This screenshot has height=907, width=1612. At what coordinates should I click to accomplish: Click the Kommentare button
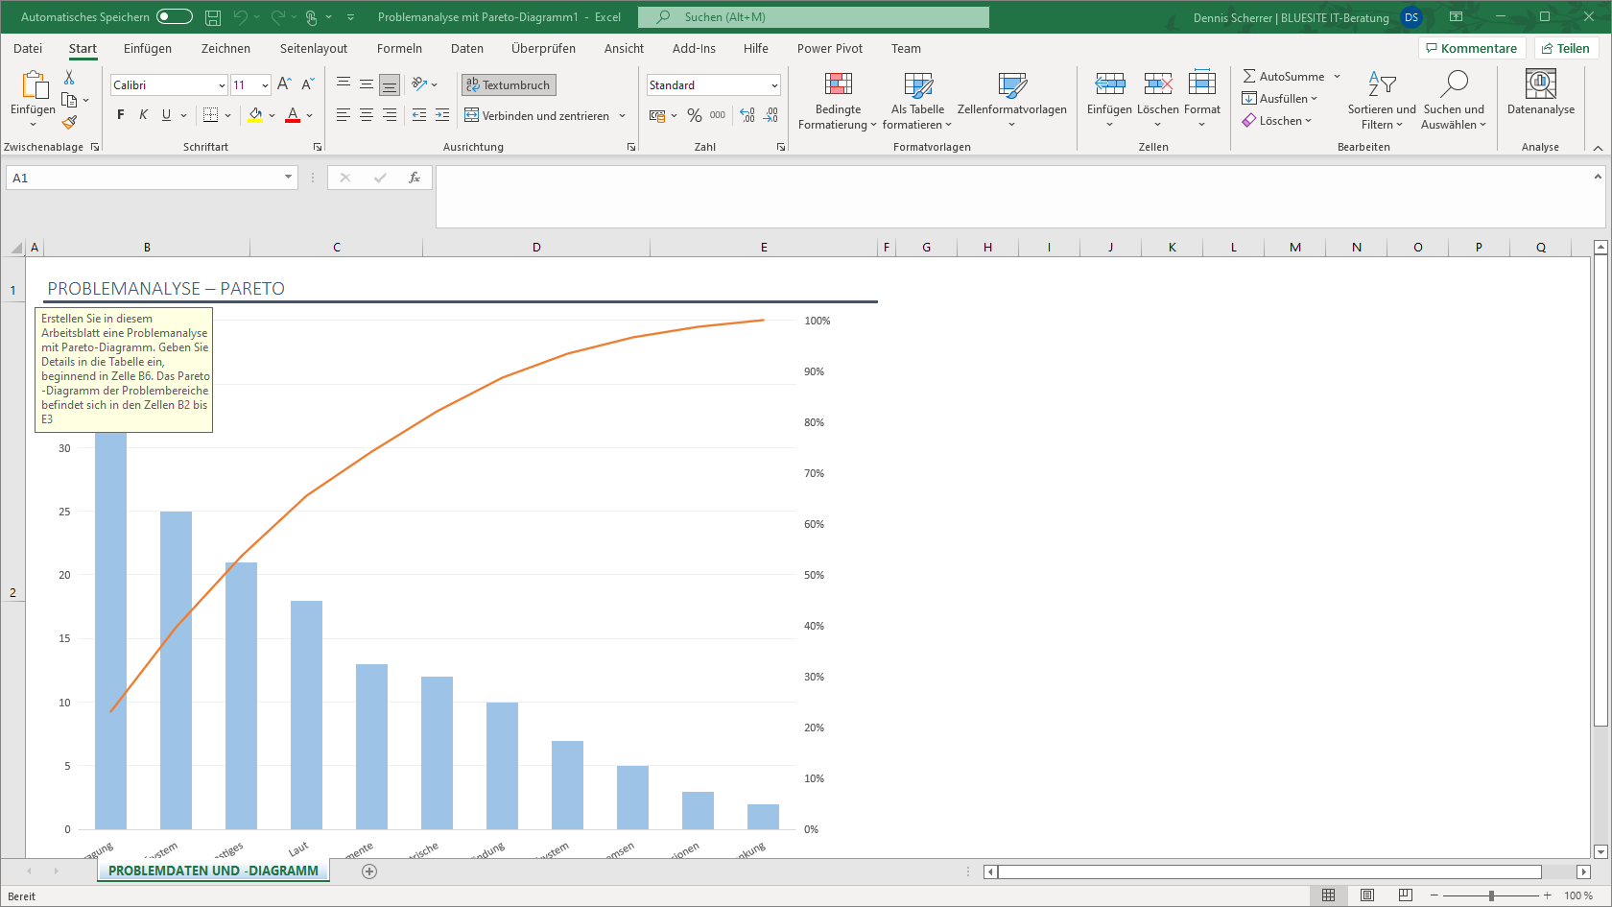(x=1472, y=49)
